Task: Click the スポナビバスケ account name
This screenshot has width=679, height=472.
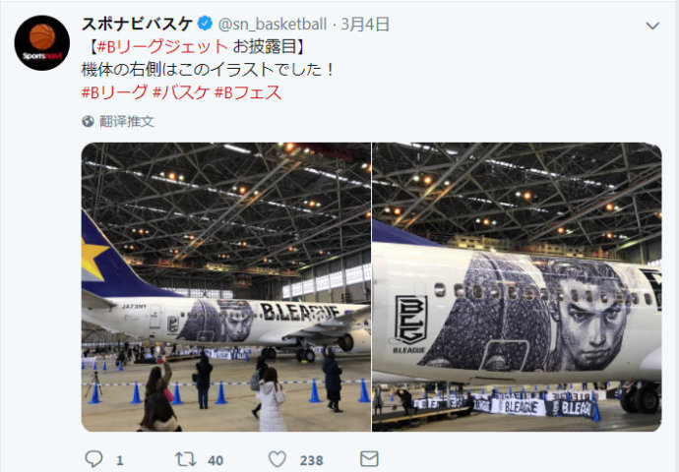Action: (x=137, y=24)
